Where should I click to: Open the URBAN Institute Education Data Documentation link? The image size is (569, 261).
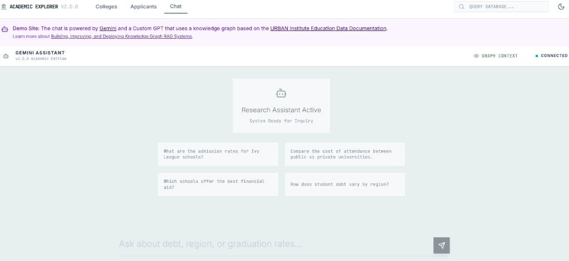coord(328,28)
